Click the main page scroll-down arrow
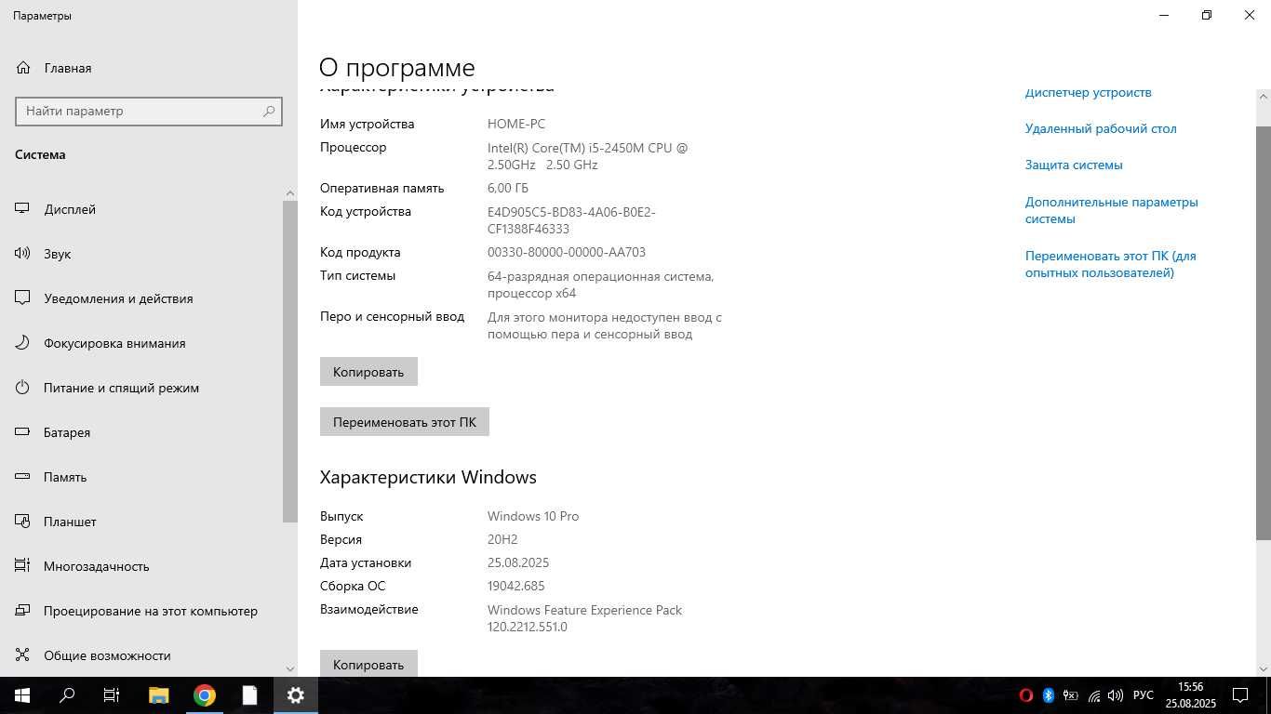The height and width of the screenshot is (714, 1271). click(1264, 668)
